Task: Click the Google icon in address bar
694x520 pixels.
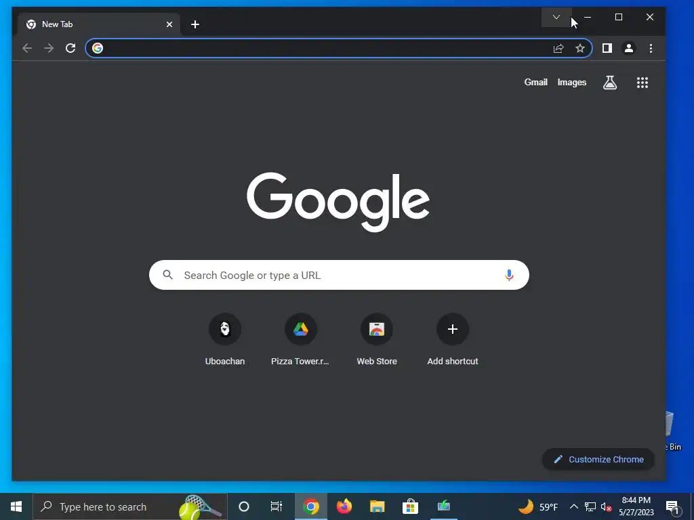Action: (x=98, y=48)
